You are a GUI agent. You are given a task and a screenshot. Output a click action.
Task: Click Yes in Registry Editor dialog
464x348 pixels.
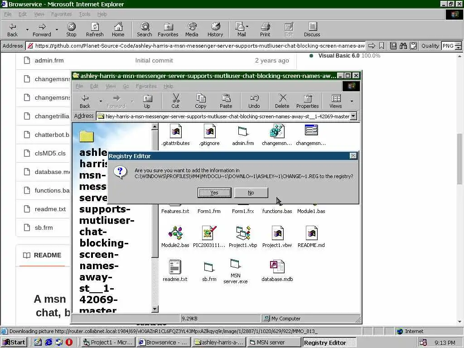214,193
